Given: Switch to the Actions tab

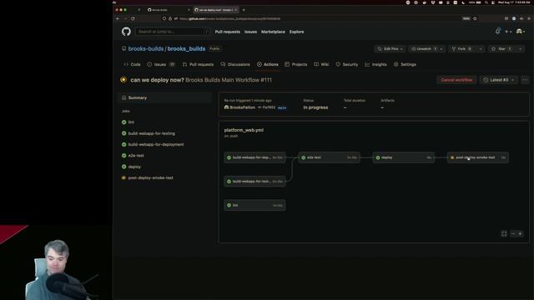Looking at the screenshot, I should pos(268,64).
